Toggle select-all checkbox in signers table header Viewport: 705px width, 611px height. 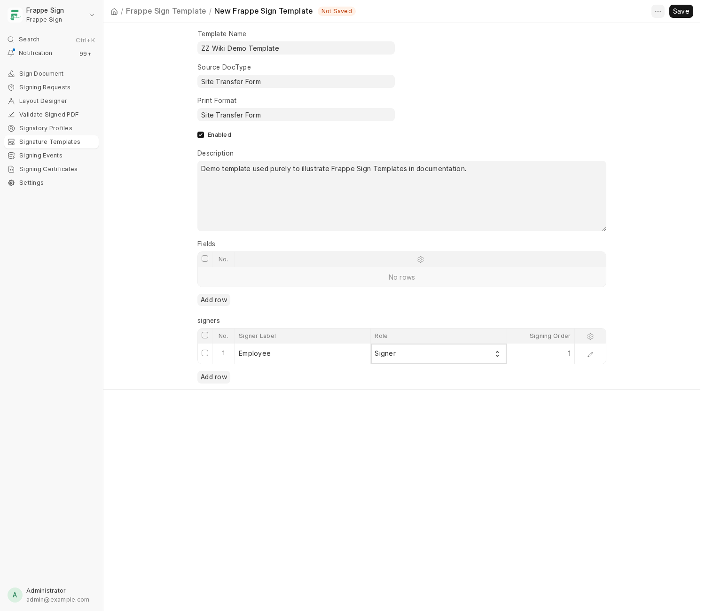[205, 335]
